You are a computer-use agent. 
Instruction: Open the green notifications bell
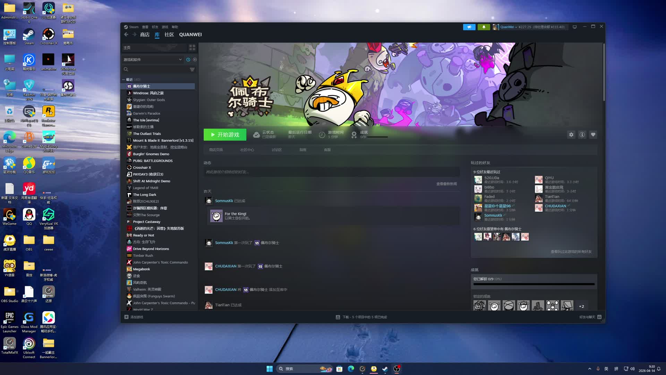484,27
